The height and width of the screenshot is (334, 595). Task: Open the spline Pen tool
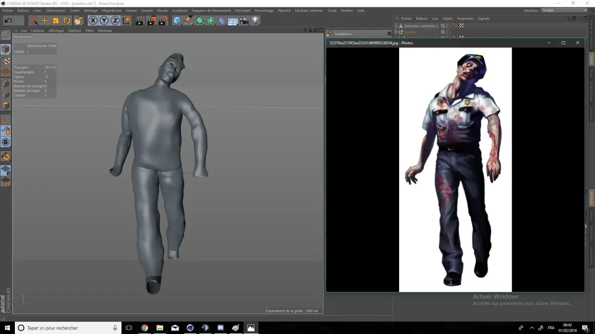[x=188, y=20]
